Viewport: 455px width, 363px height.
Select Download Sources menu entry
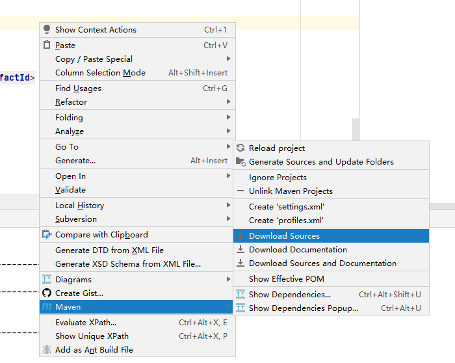(284, 236)
